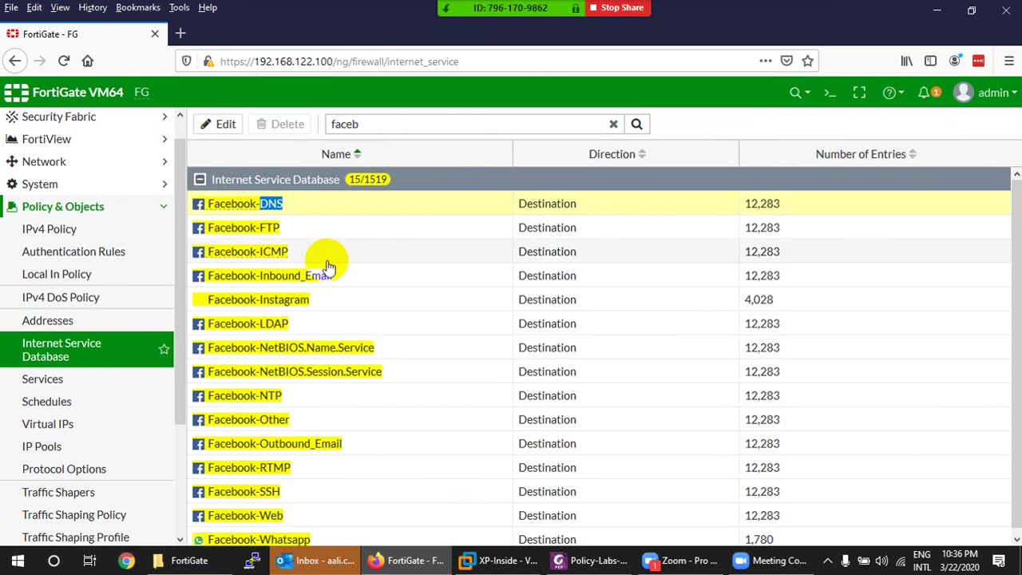Open Virtual IPs page
Viewport: 1022px width, 575px height.
point(48,424)
